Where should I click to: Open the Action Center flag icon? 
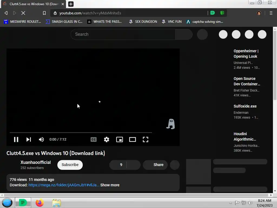[x=237, y=203]
